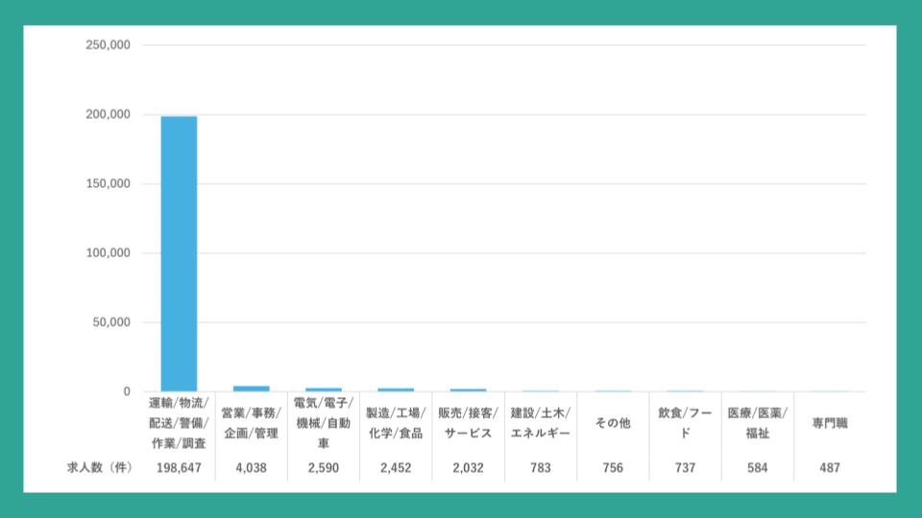Click the その他 category label
Screen dimensions: 922x518
click(613, 423)
